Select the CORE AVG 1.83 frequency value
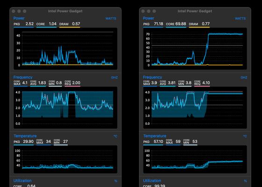Viewport: 262px width, 187px height. click(38, 83)
